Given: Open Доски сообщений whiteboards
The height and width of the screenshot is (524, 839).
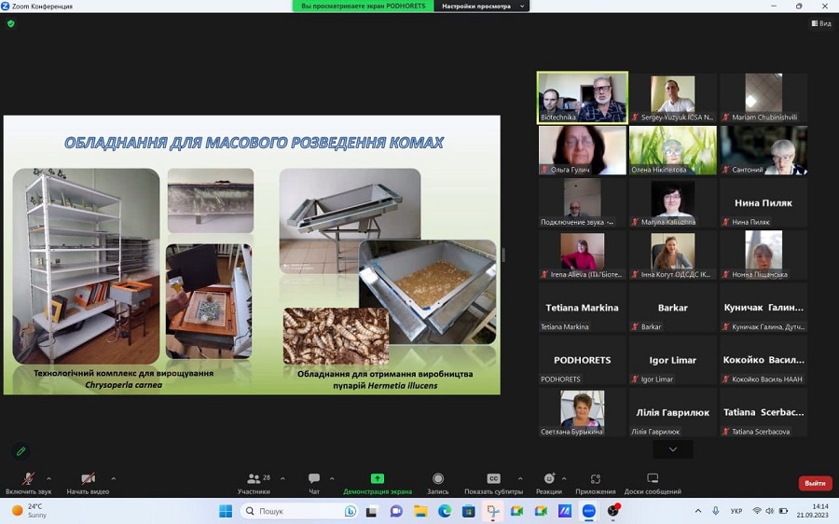Looking at the screenshot, I should click(653, 481).
